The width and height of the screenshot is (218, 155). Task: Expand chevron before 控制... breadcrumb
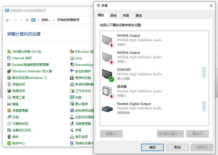pyautogui.click(x=38, y=20)
